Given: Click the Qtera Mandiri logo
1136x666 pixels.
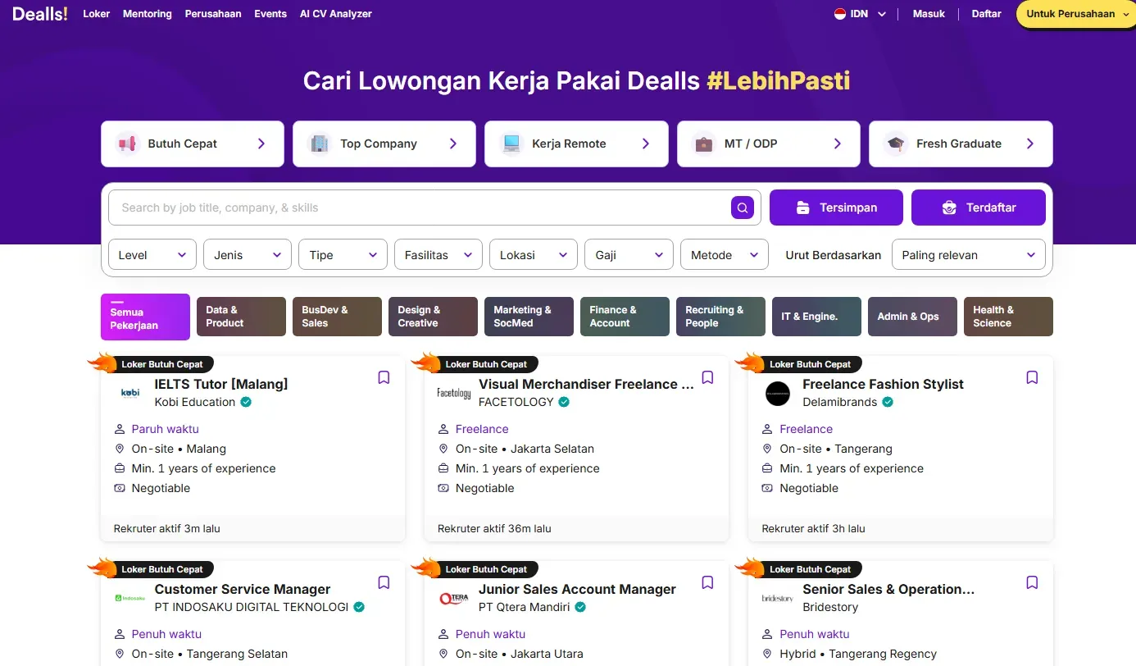Looking at the screenshot, I should [453, 598].
